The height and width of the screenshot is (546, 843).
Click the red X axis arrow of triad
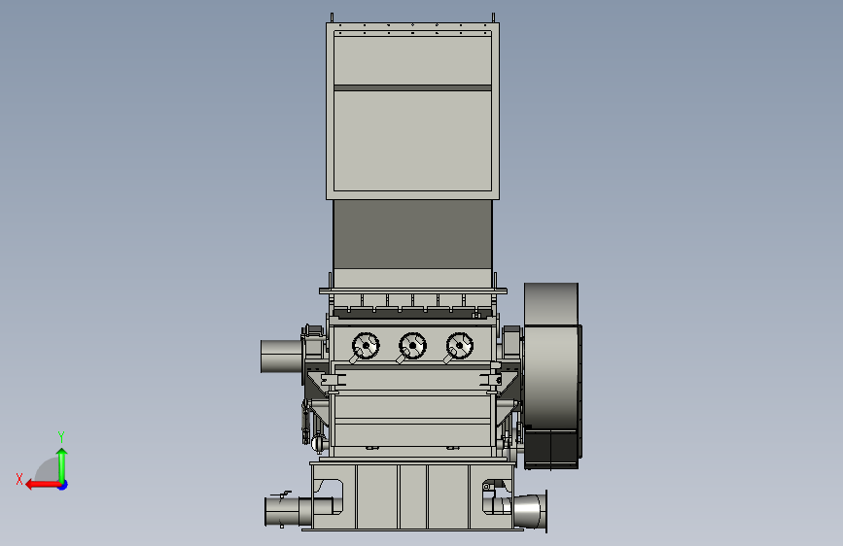42,485
